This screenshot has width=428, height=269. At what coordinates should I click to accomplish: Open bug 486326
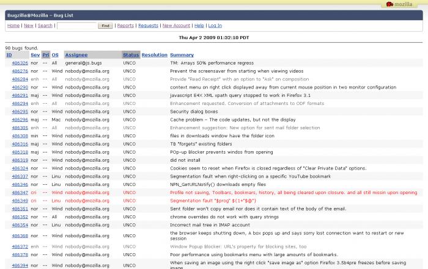point(20,63)
